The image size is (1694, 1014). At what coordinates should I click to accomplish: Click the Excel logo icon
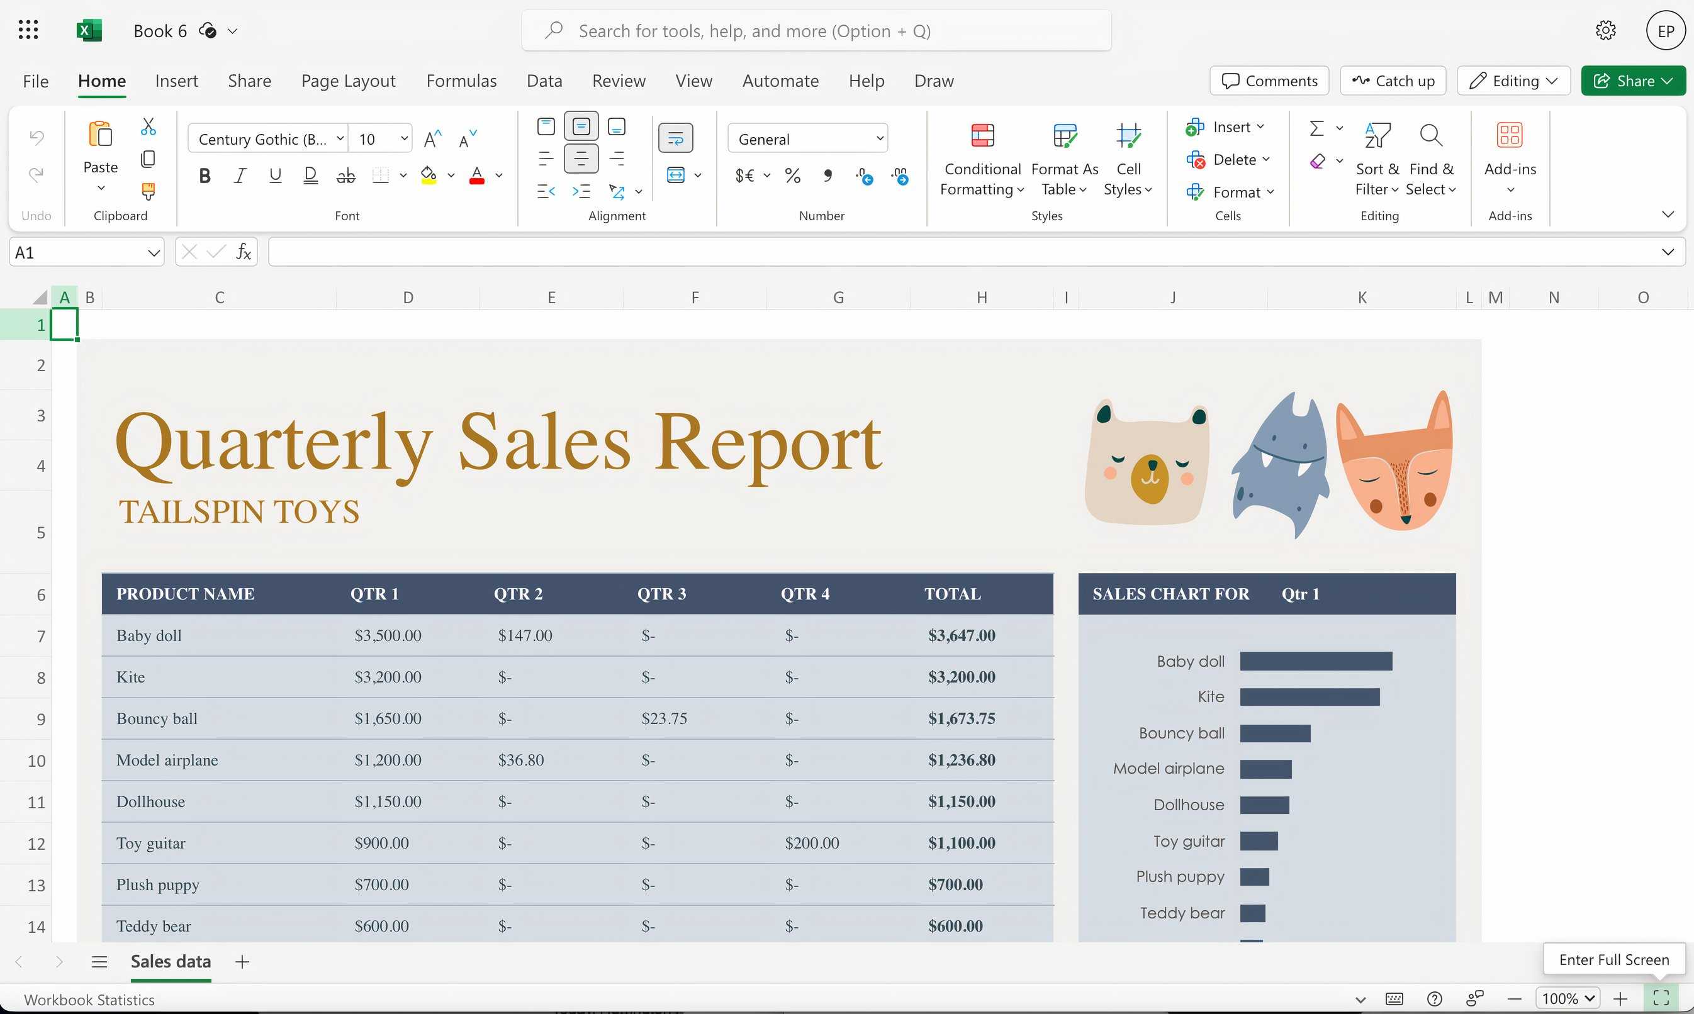(89, 31)
